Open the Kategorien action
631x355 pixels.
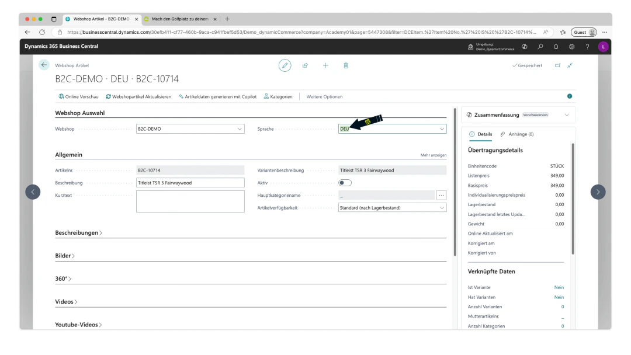(278, 96)
